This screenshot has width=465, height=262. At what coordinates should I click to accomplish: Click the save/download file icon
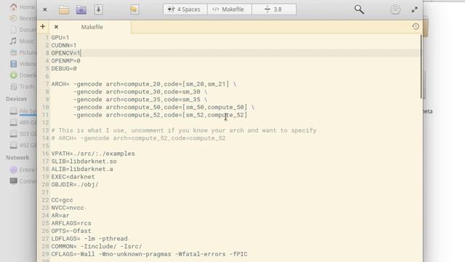[x=99, y=9]
